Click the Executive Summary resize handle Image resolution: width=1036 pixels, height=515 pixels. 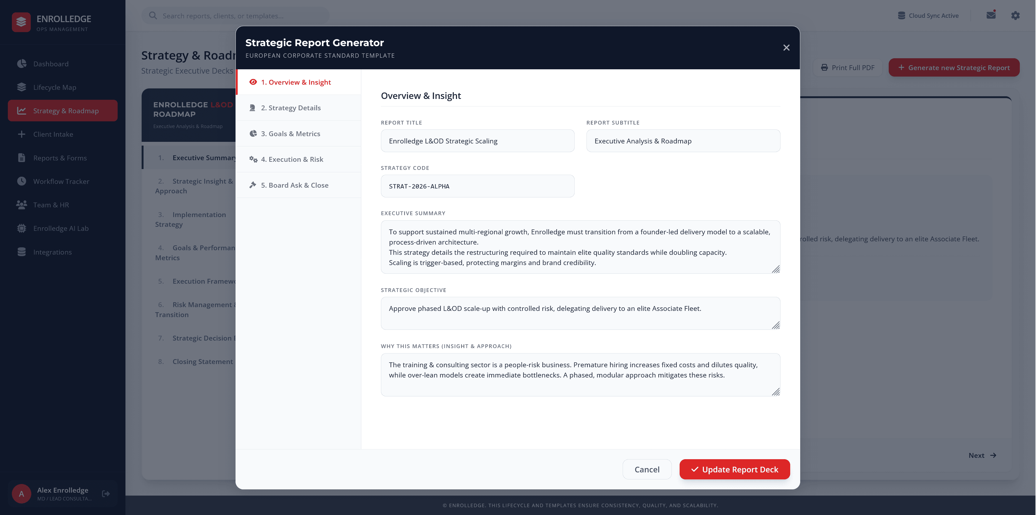(776, 269)
